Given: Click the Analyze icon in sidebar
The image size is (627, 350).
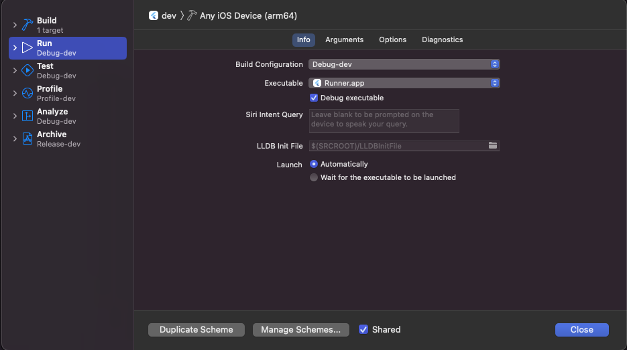Looking at the screenshot, I should tap(27, 116).
